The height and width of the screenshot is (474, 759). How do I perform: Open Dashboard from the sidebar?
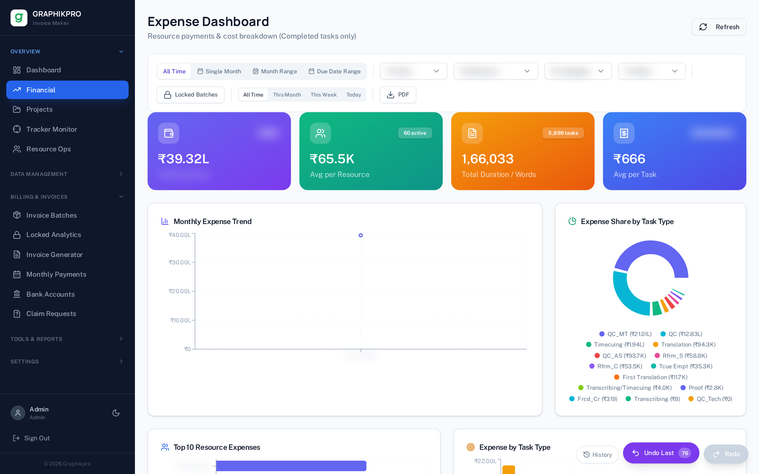point(67,70)
